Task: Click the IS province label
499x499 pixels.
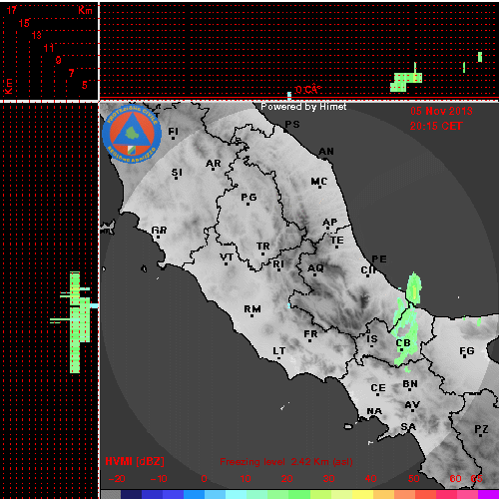Action: click(x=372, y=339)
